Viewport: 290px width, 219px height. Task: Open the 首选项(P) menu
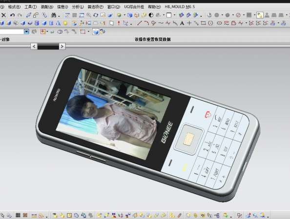(x=95, y=7)
